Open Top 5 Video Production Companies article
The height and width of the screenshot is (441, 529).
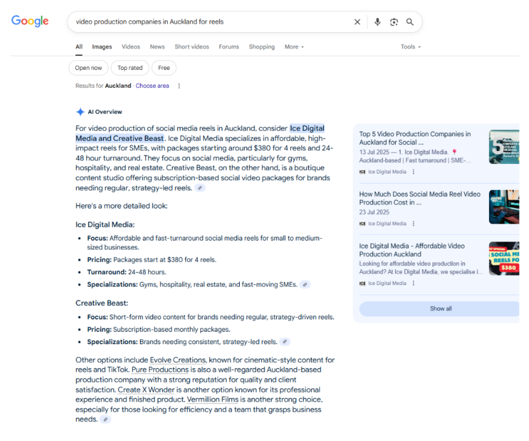415,138
